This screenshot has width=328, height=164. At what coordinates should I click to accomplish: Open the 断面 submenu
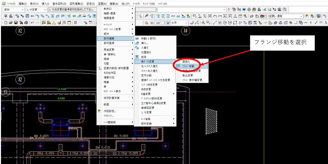(116, 104)
